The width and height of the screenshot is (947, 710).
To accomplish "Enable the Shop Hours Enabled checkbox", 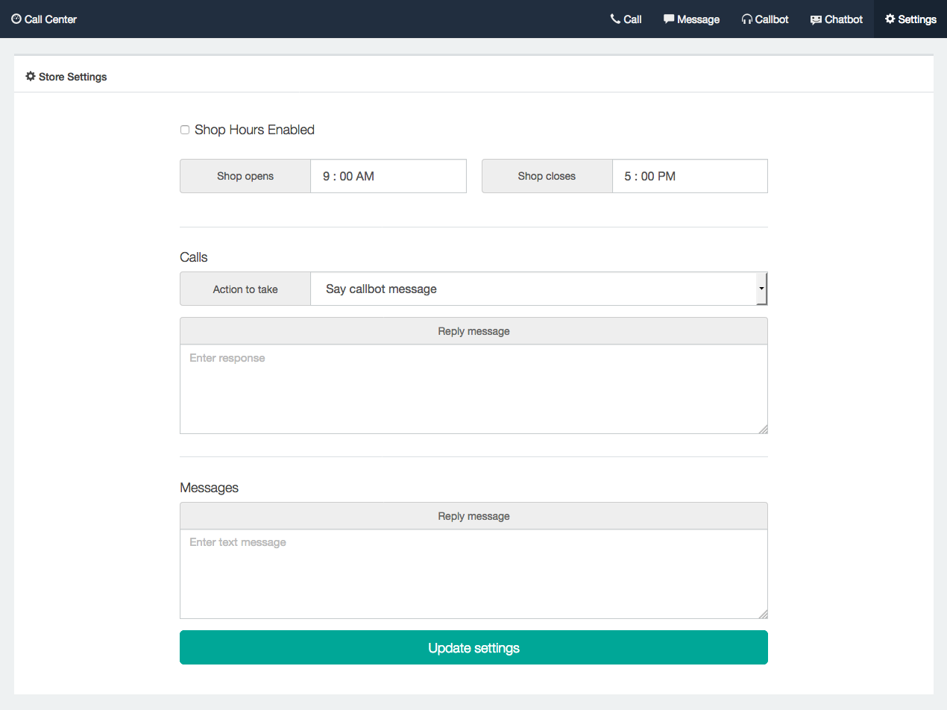I will pyautogui.click(x=184, y=129).
